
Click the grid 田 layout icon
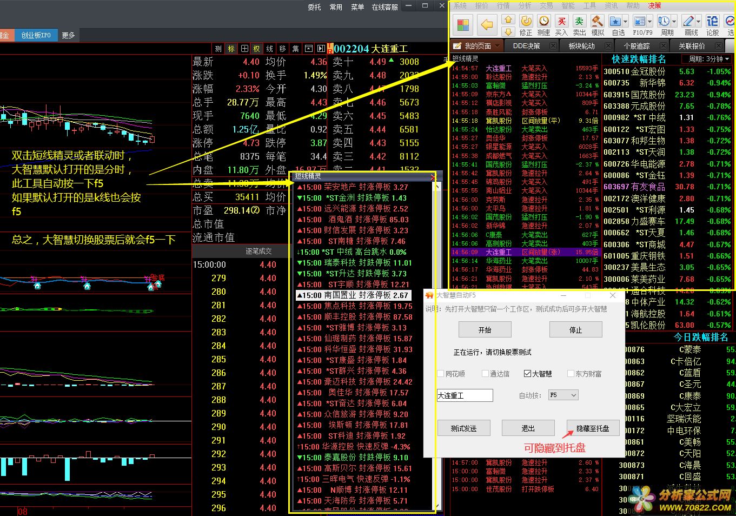click(x=244, y=49)
